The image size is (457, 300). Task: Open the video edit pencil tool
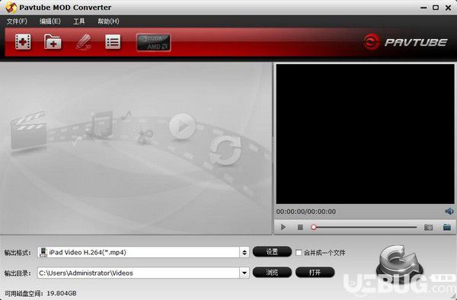[84, 42]
